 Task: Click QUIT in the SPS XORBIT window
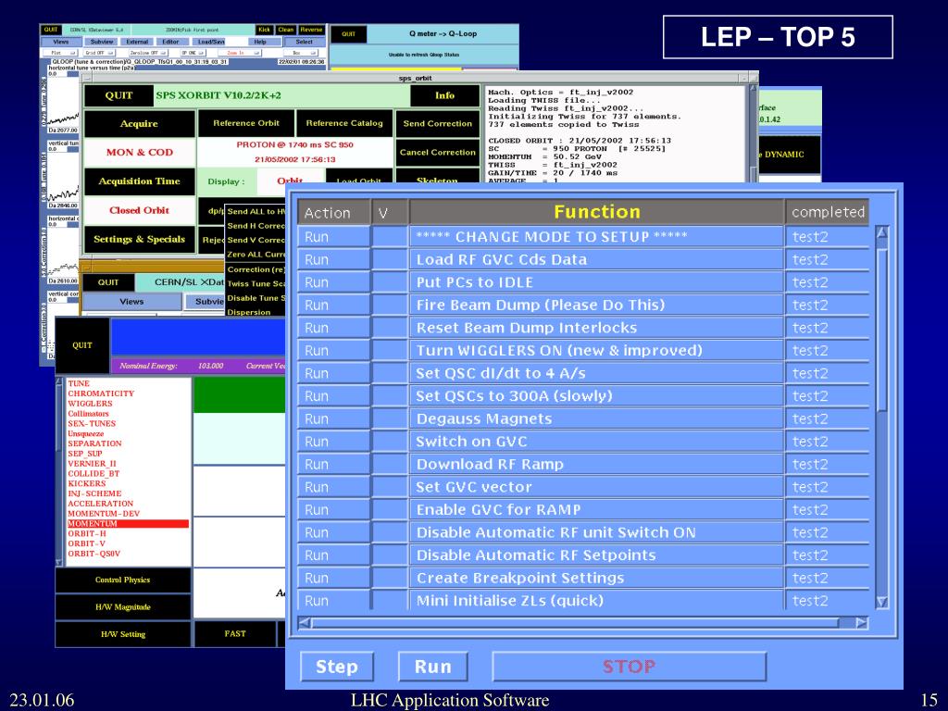point(119,95)
